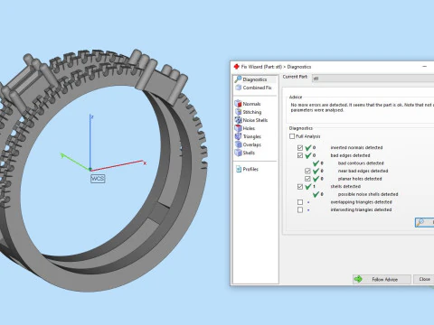The height and width of the screenshot is (325, 434).
Task: Toggle shells detected checkbox
Action: 300,187
